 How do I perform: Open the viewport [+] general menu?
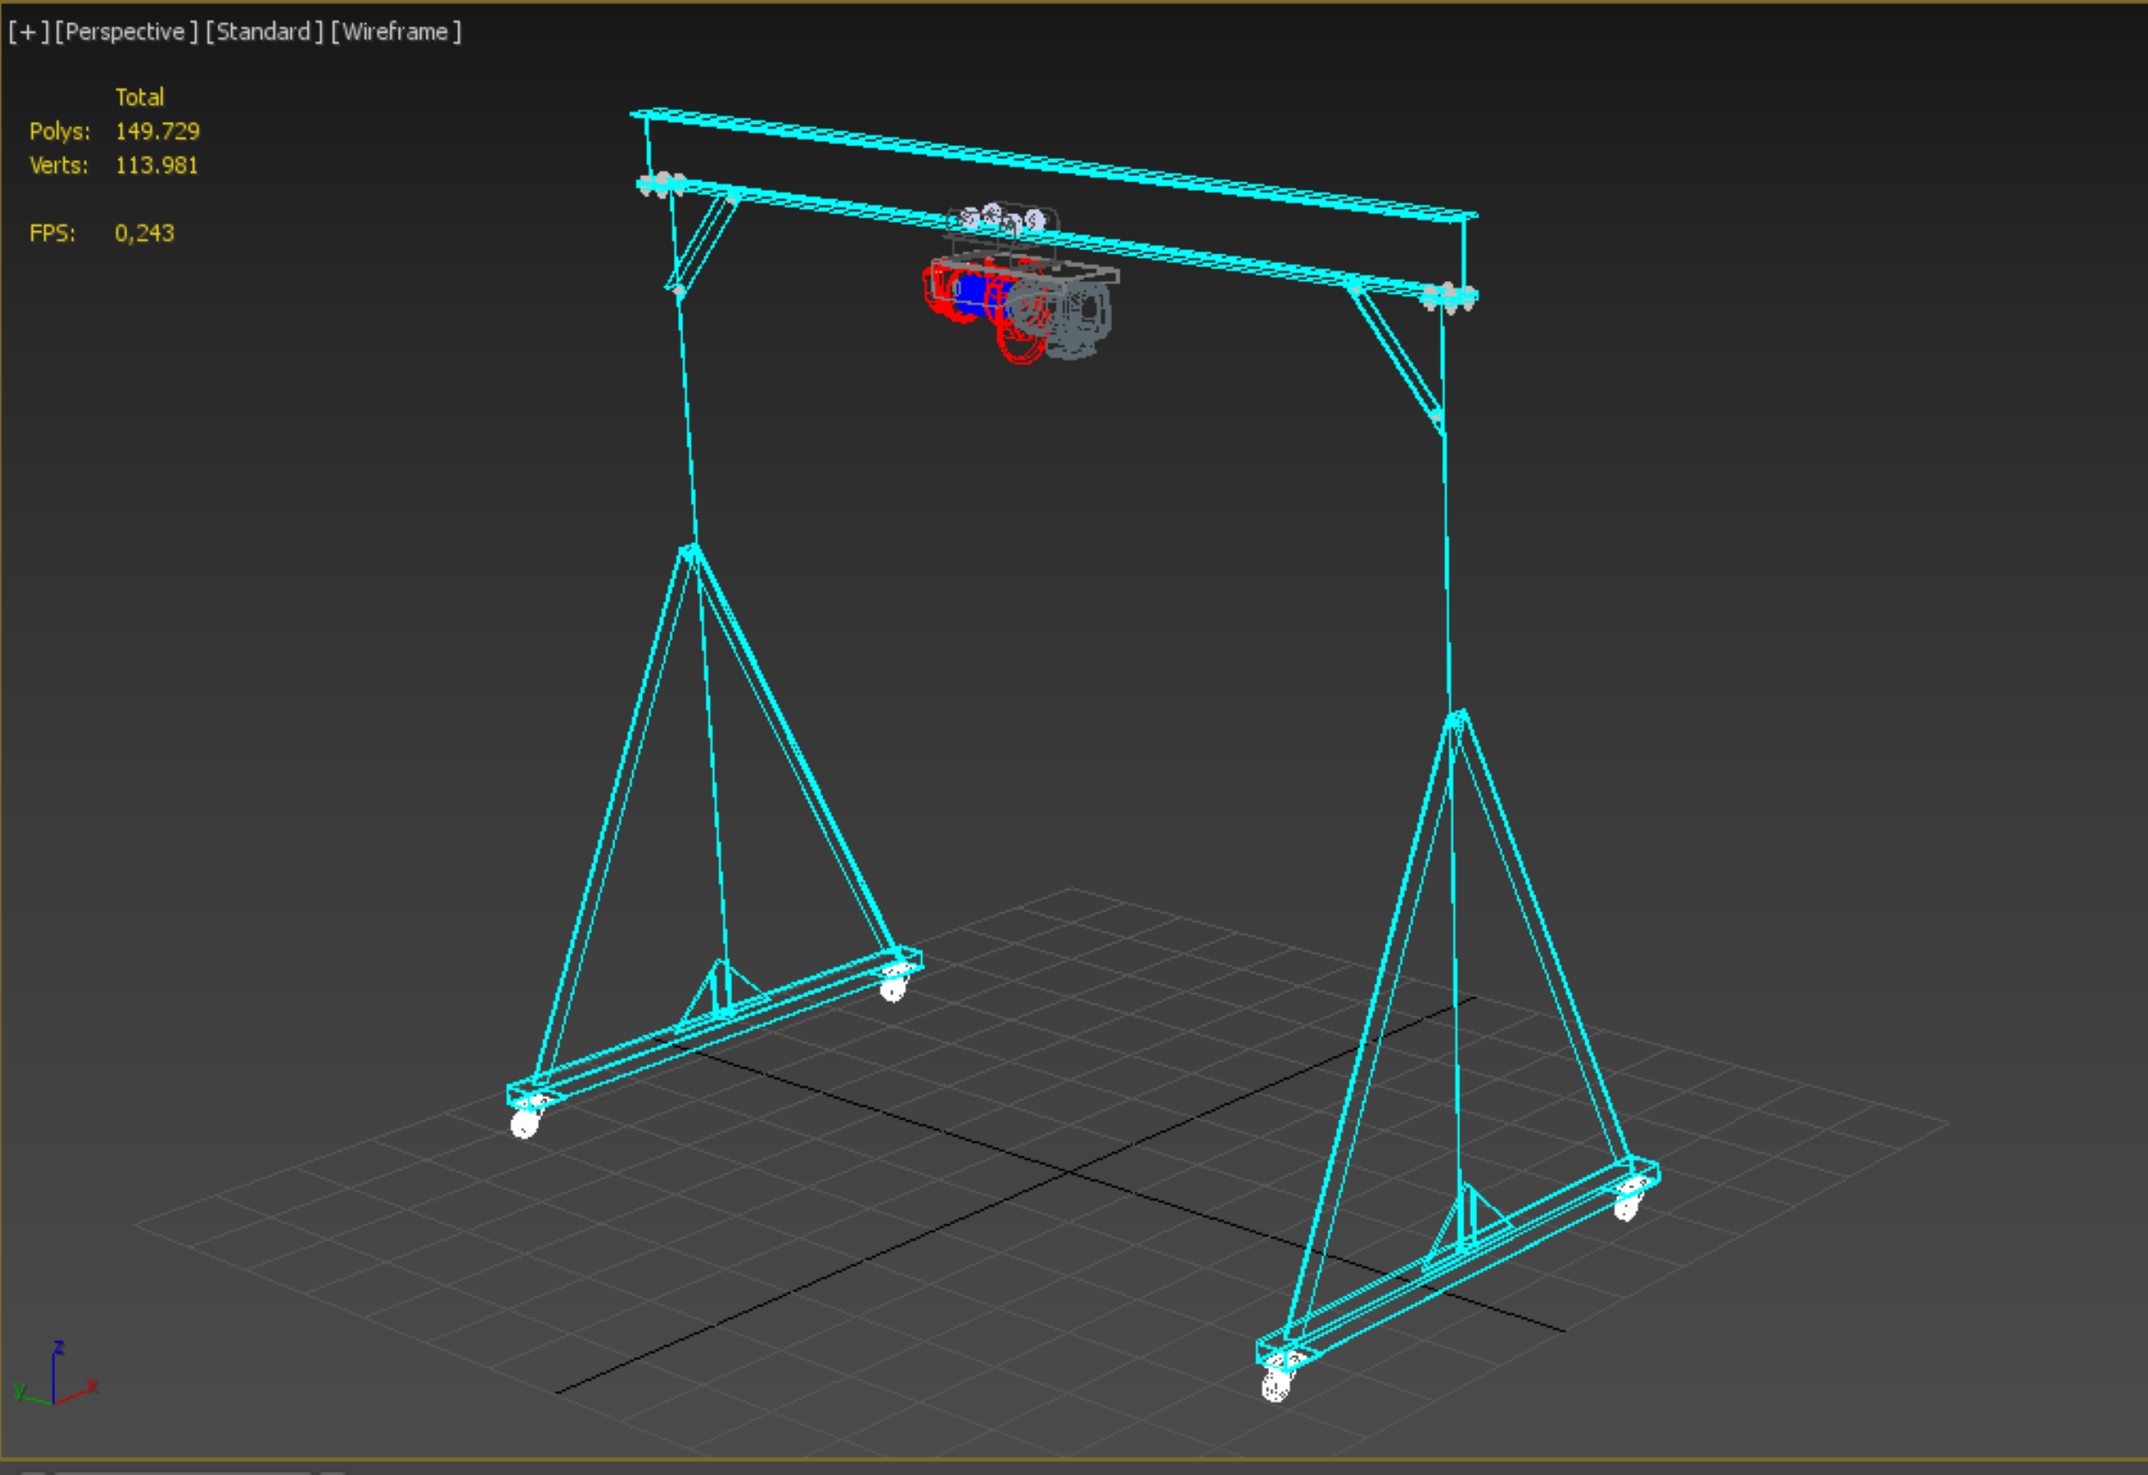pyautogui.click(x=27, y=33)
